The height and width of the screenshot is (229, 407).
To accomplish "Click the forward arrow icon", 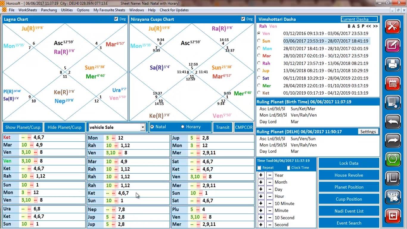I will [x=393, y=140].
